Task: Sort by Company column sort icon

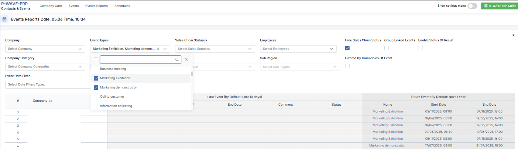Action: (x=51, y=101)
